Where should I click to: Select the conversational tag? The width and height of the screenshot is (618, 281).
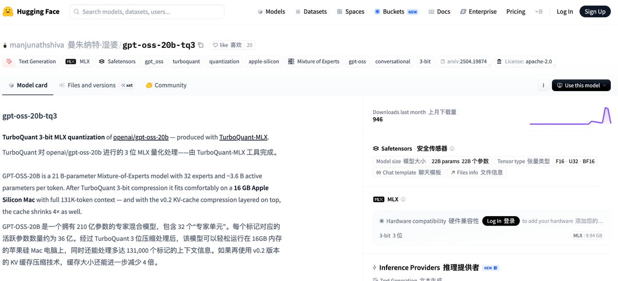coord(393,61)
